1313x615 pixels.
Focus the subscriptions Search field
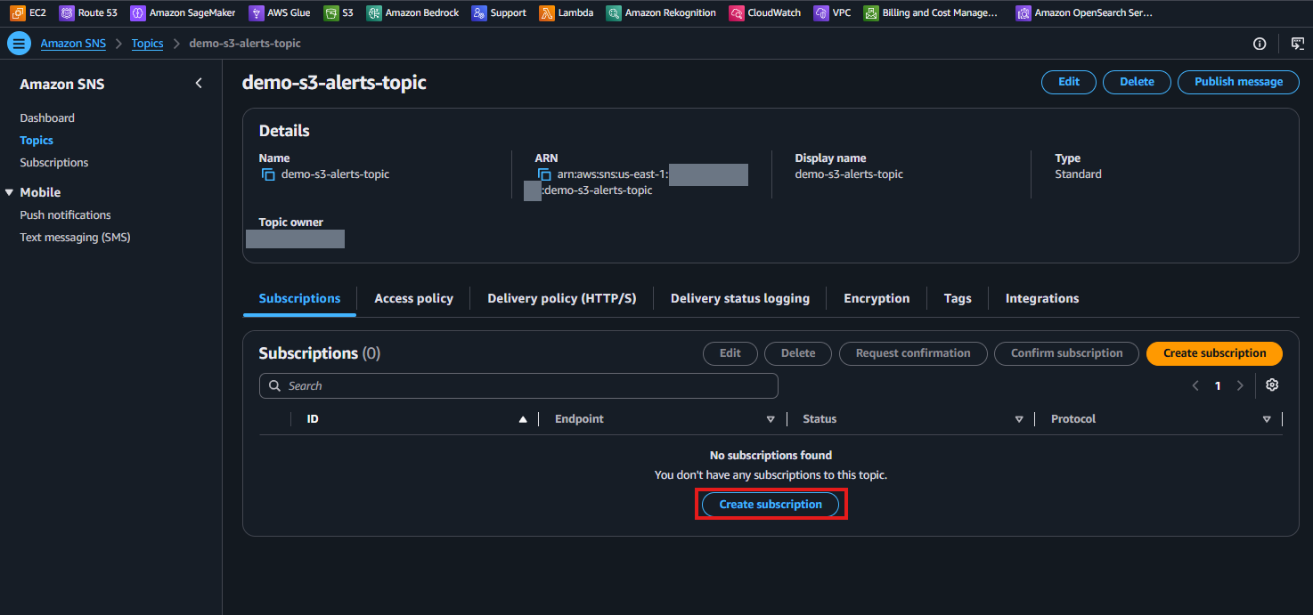518,385
